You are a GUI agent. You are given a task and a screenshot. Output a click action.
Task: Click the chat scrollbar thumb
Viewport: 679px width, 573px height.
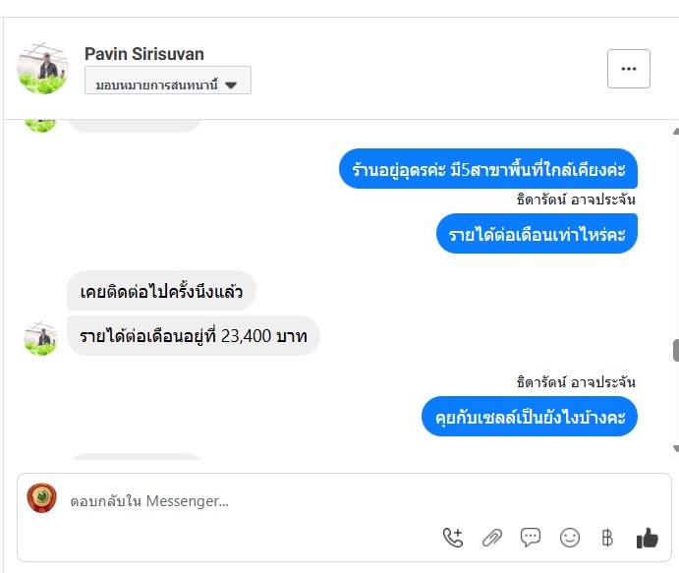point(675,351)
